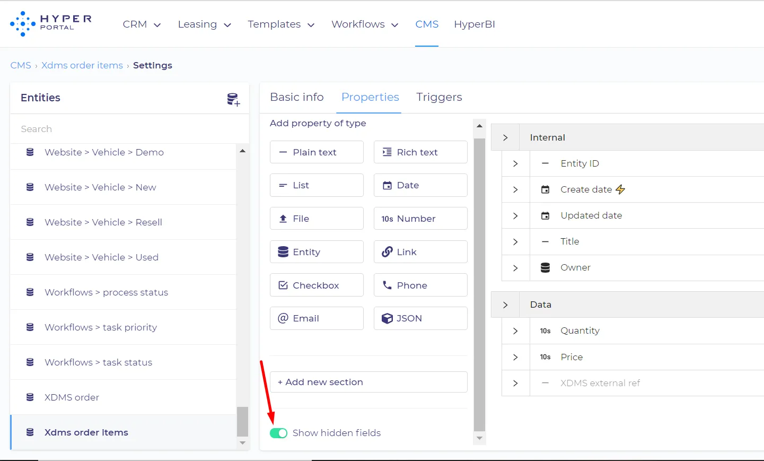The width and height of the screenshot is (764, 461).
Task: Click the 10s number icon beside Price
Action: pos(545,357)
